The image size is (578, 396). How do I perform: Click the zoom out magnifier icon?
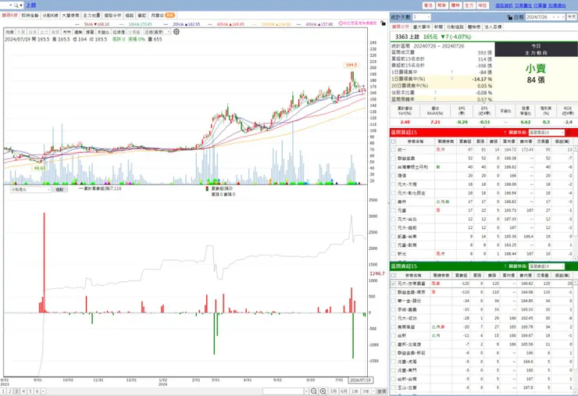314,391
